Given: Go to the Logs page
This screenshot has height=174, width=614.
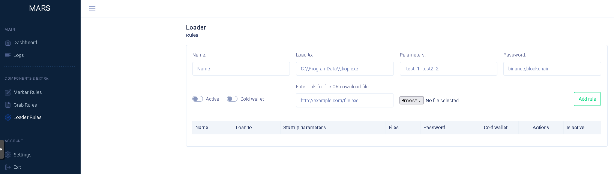Looking at the screenshot, I should (x=19, y=55).
